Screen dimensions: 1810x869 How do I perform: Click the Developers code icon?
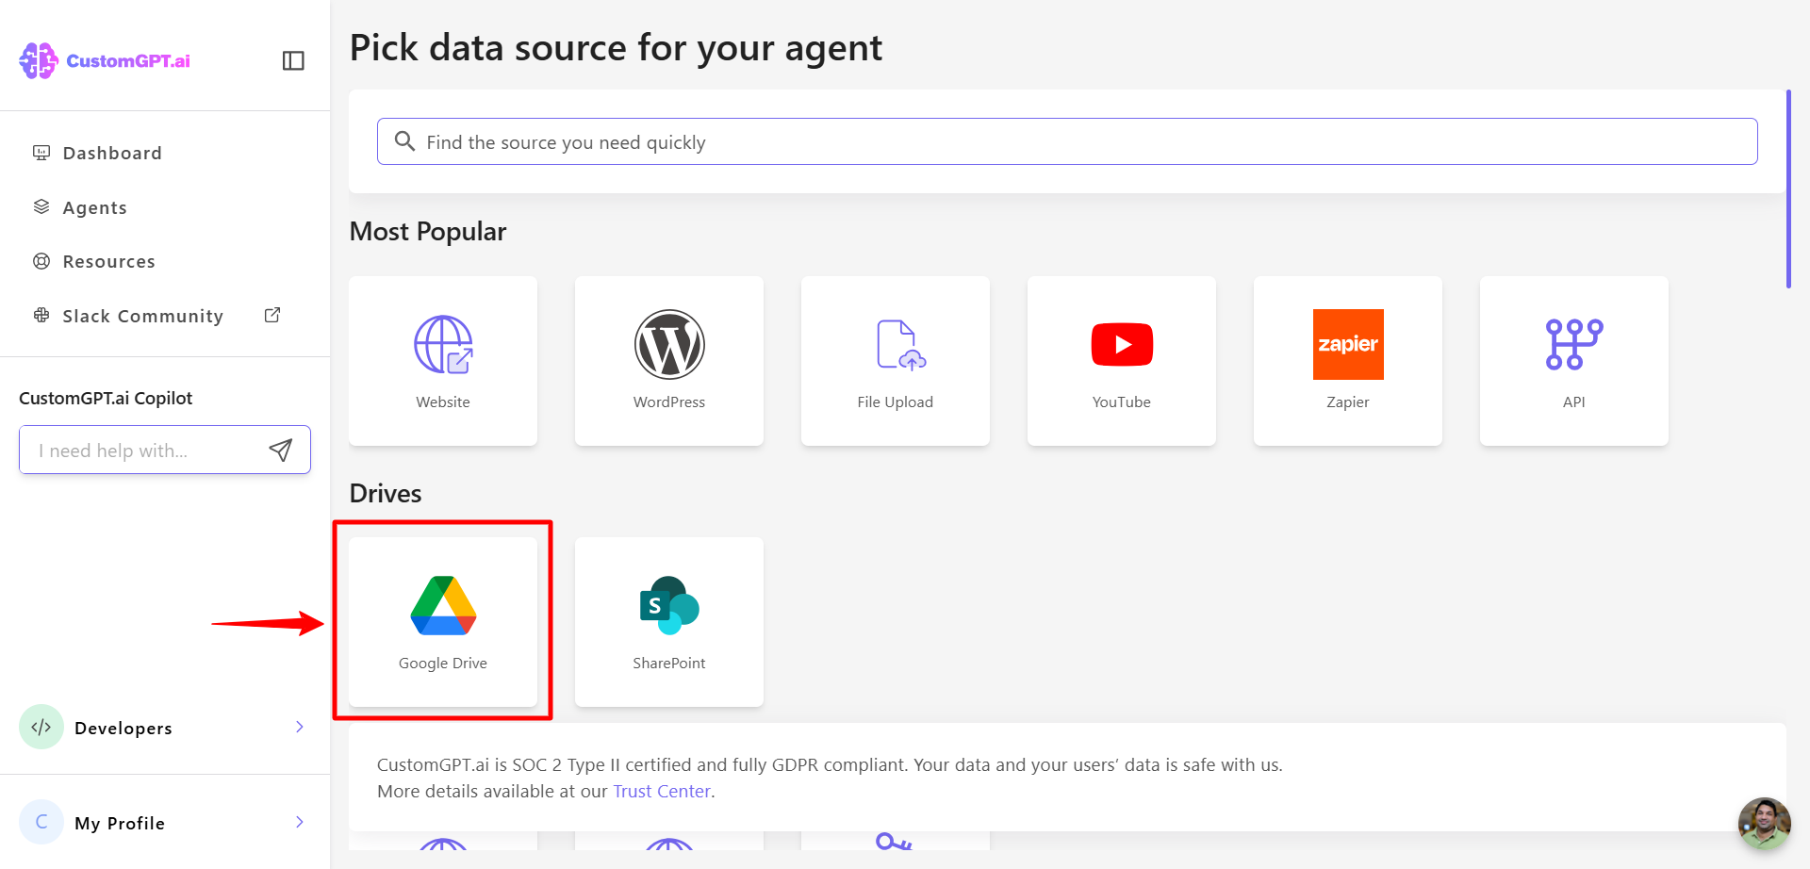coord(41,727)
